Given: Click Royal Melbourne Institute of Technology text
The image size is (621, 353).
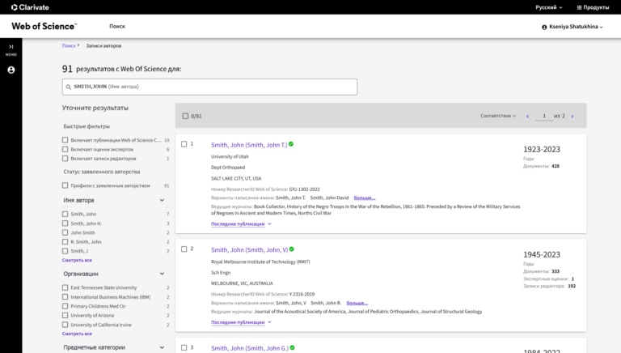Looking at the screenshot, I should tap(260, 262).
